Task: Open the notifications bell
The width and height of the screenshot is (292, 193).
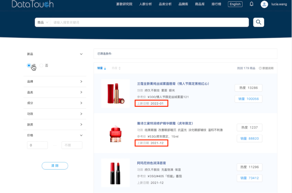Action: [251, 4]
